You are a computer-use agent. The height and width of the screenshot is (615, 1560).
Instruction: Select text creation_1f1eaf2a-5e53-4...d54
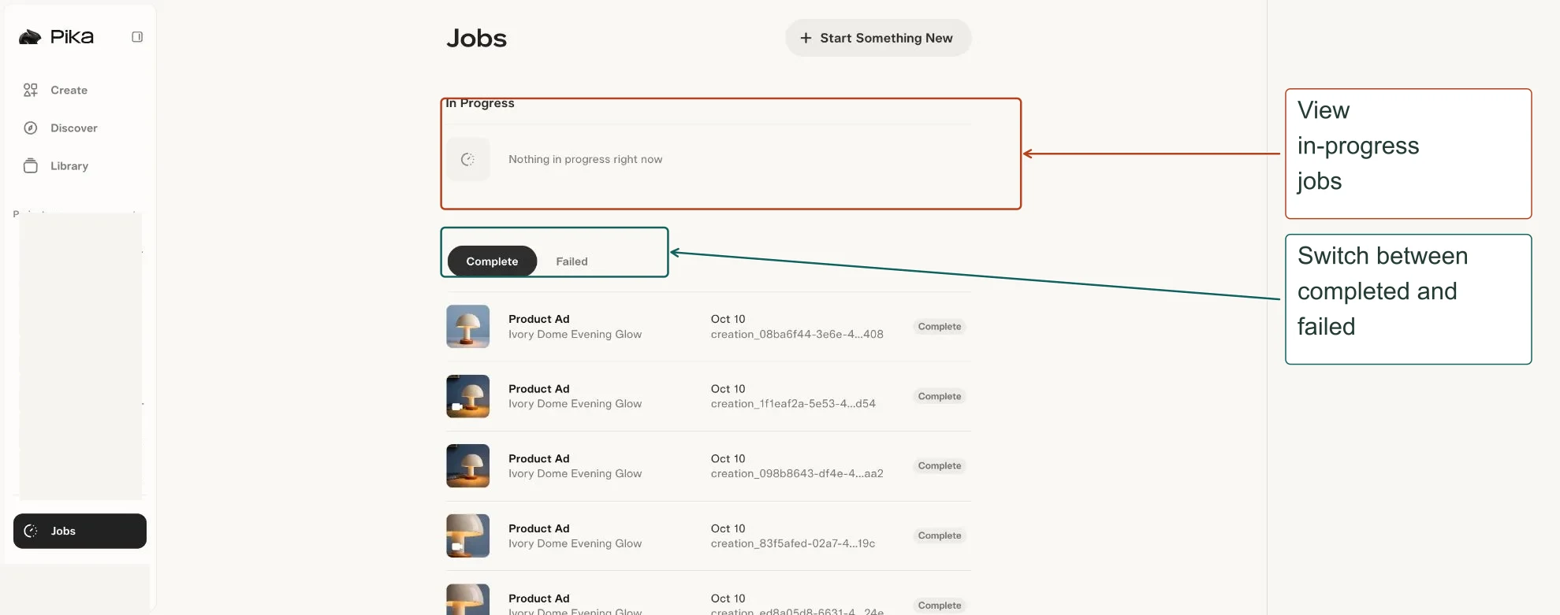pyautogui.click(x=793, y=404)
